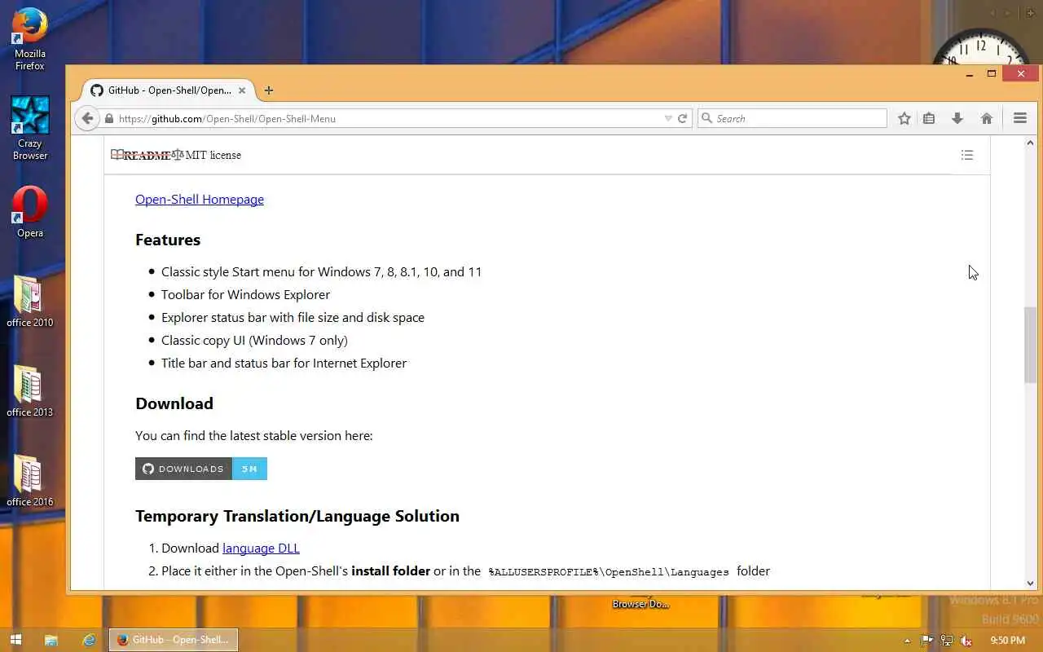Open Mozilla Firefox desktop shortcut

click(30, 39)
